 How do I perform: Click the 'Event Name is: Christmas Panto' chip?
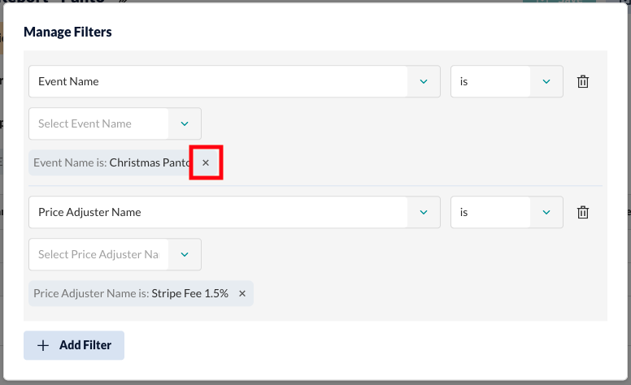tap(111, 162)
